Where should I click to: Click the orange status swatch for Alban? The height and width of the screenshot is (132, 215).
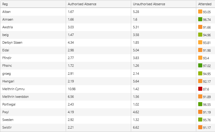click(x=200, y=11)
